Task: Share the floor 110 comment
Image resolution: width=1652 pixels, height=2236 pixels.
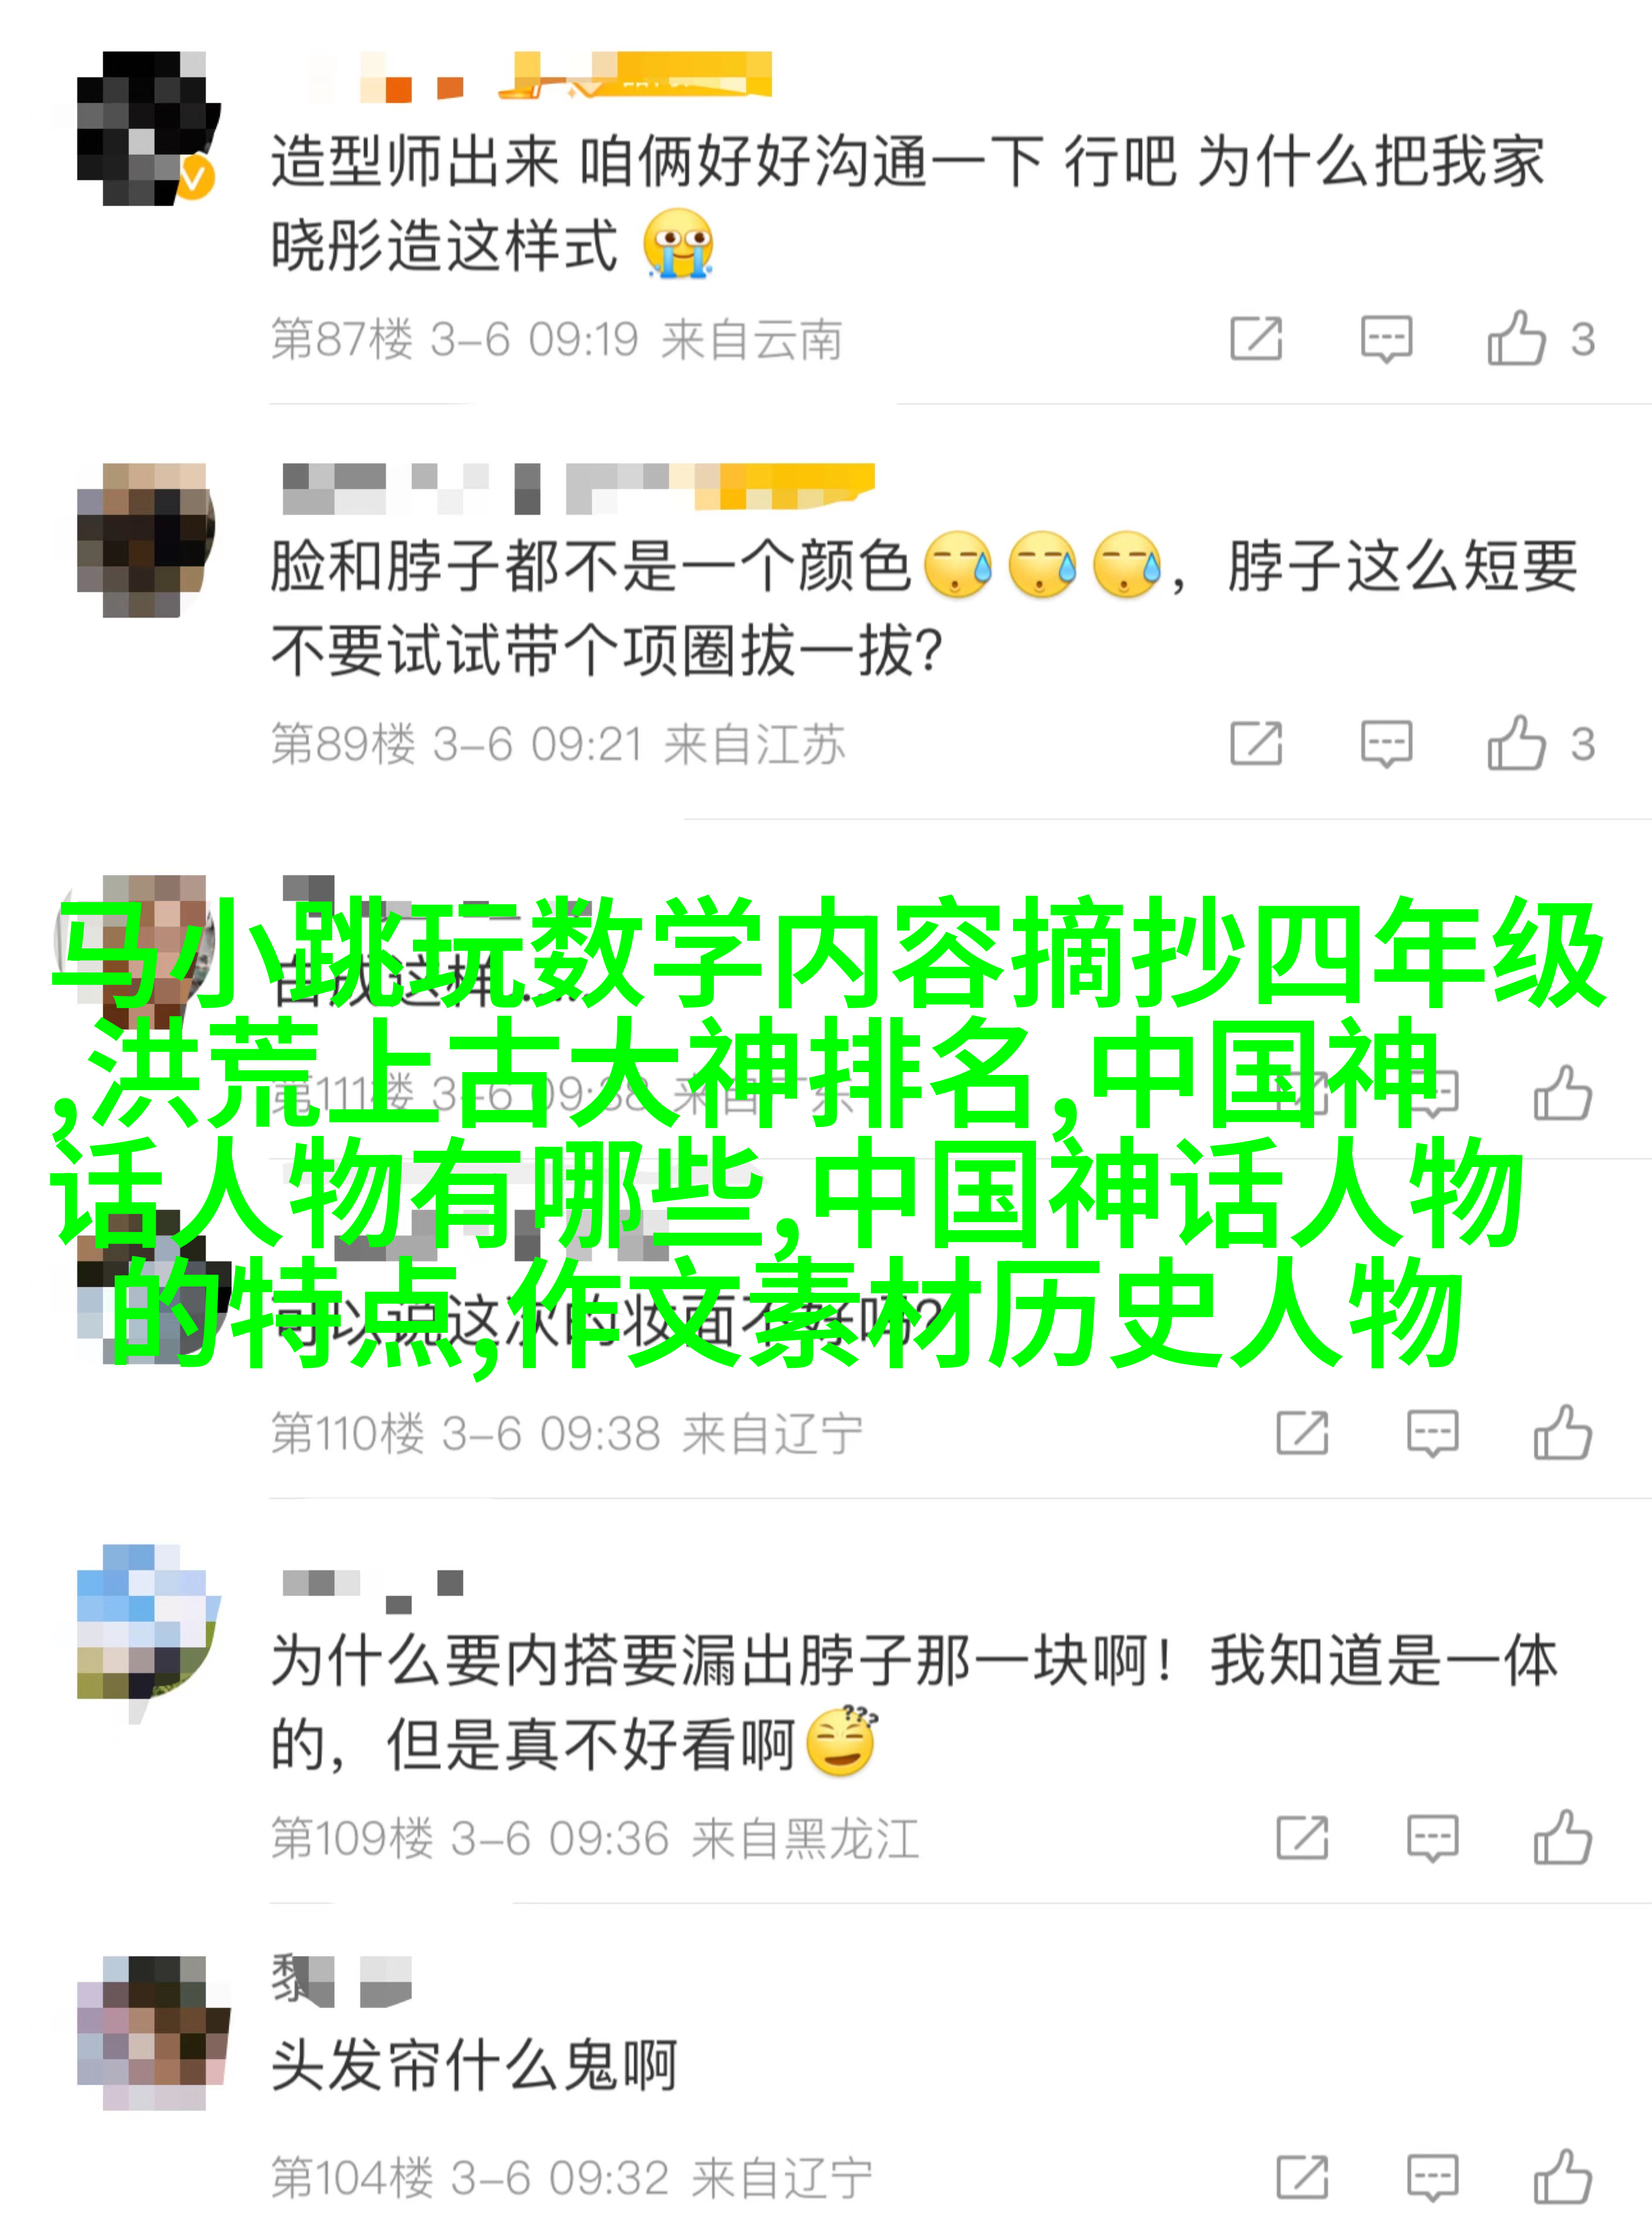Action: (1302, 1433)
